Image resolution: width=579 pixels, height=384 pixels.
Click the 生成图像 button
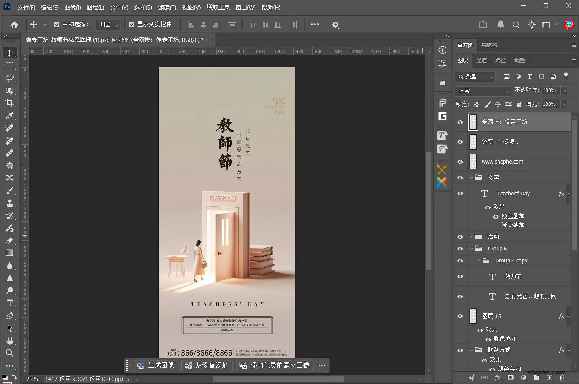click(156, 366)
